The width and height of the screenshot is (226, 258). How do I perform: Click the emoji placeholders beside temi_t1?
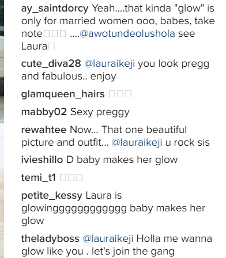(71, 177)
